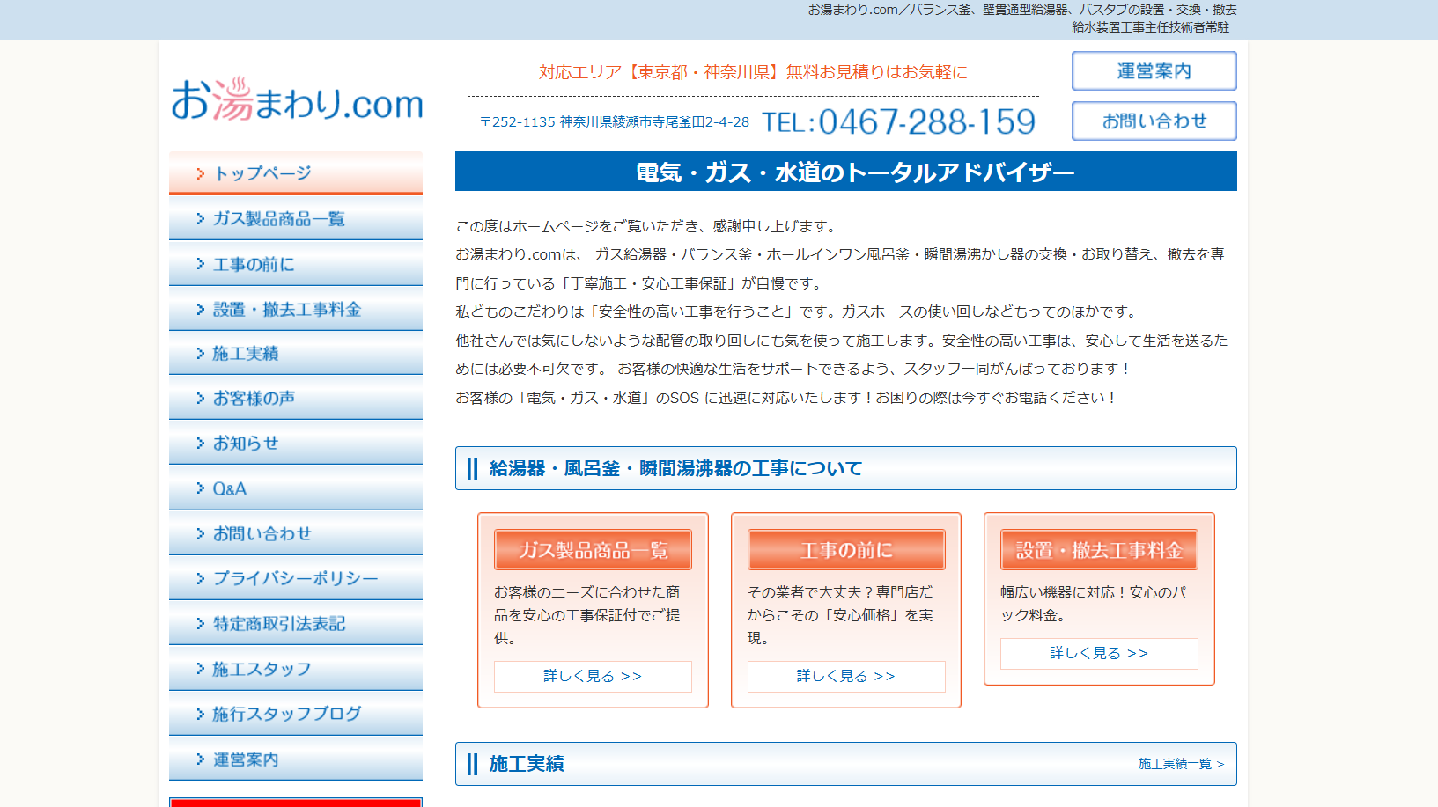Open the 施工実績一覧 link
Screen dimensions: 1438x807
coord(1180,764)
